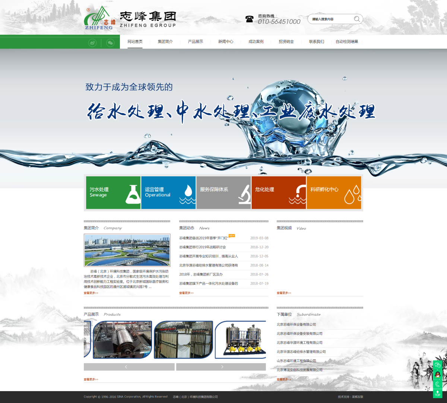447x403 pixels.
Task: Click the search magnifier icon
Action: pyautogui.click(x=356, y=19)
